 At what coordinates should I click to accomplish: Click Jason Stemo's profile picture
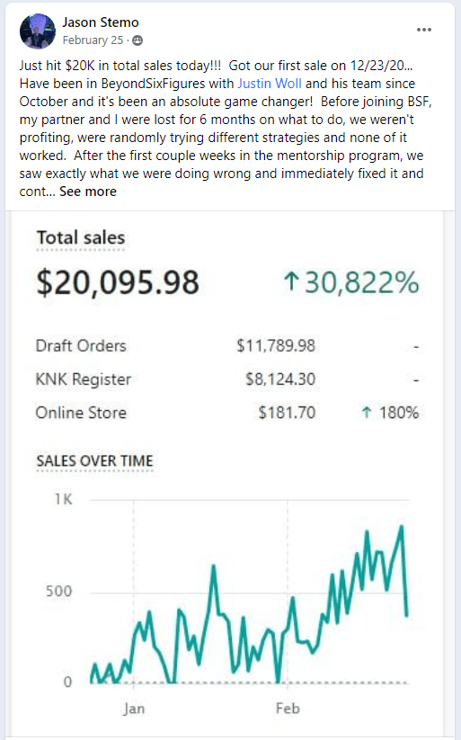point(37,31)
